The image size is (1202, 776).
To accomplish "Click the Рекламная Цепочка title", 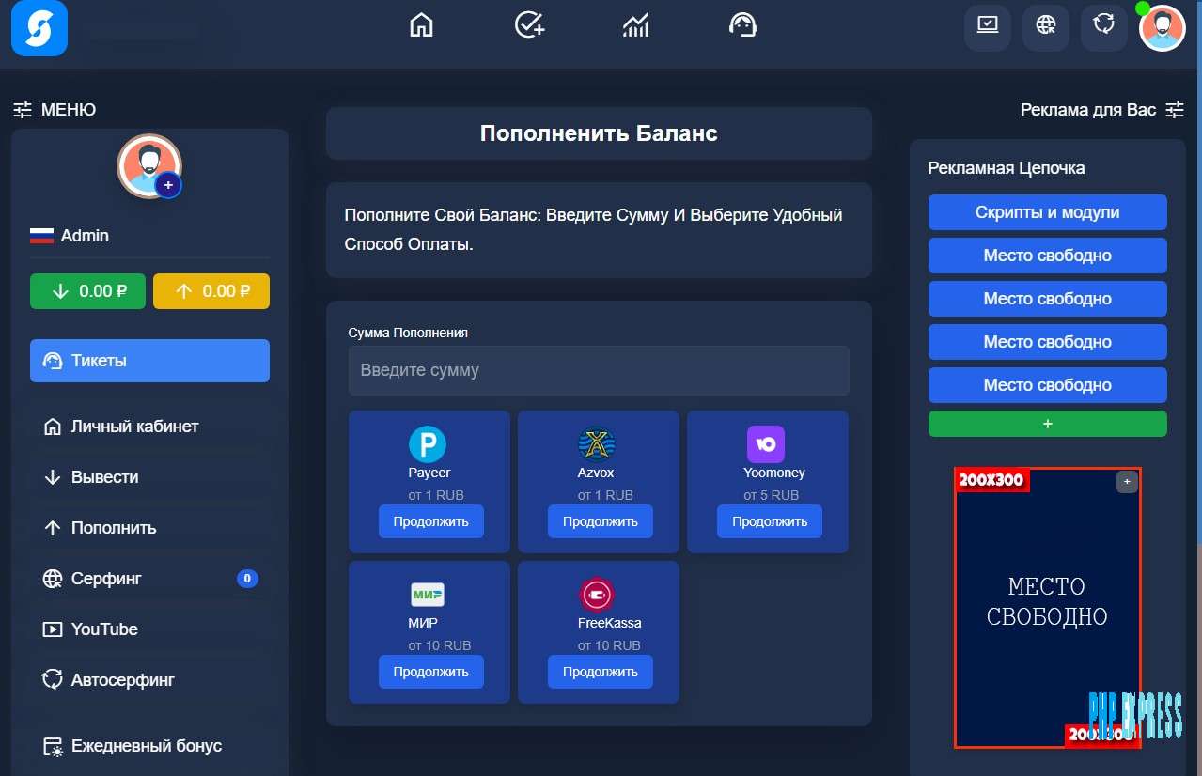I will tap(1007, 168).
